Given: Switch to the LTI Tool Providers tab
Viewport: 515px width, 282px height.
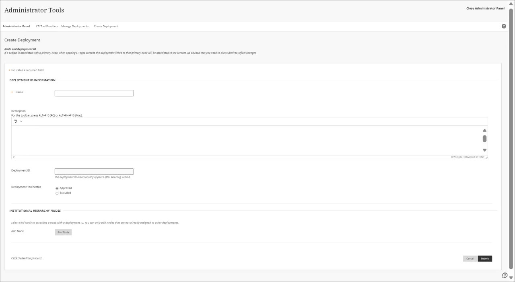Looking at the screenshot, I should click(47, 26).
